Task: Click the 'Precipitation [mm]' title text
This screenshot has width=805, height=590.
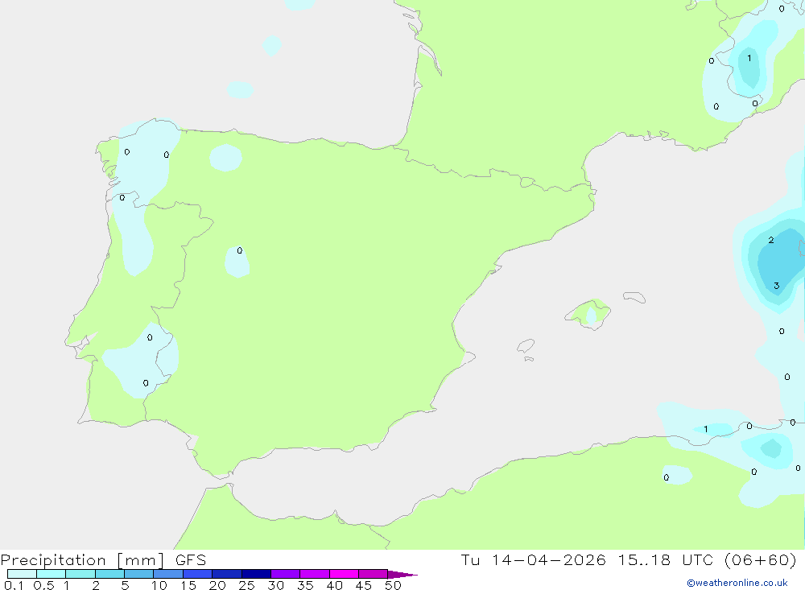Action: coord(83,559)
